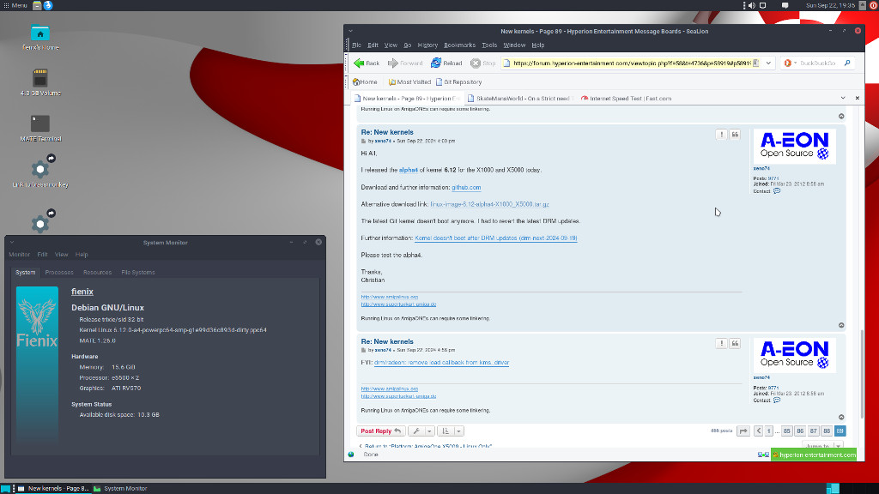Open the Home bookmark
This screenshot has height=494, width=879.
click(365, 81)
